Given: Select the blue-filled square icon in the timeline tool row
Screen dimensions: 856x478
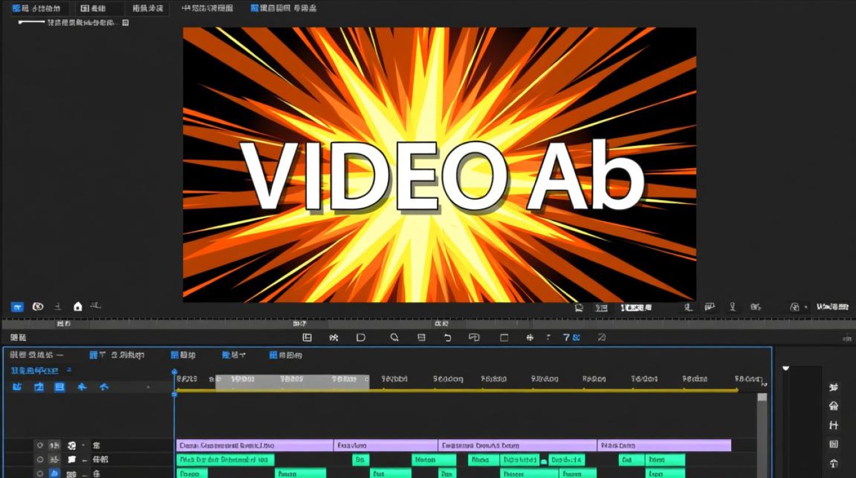Looking at the screenshot, I should point(59,387).
